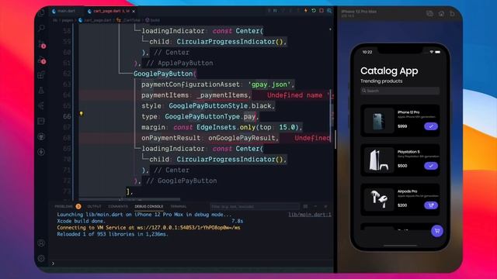Click the lightning bolt activity bar icon
Image resolution: width=497 pixels, height=279 pixels.
tap(41, 152)
